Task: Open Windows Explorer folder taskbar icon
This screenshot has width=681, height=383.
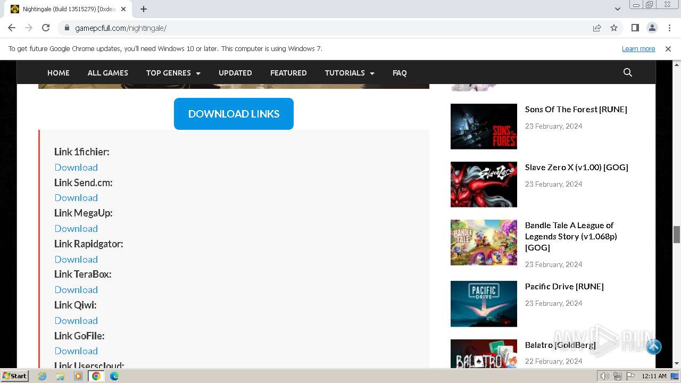Action: tap(60, 376)
